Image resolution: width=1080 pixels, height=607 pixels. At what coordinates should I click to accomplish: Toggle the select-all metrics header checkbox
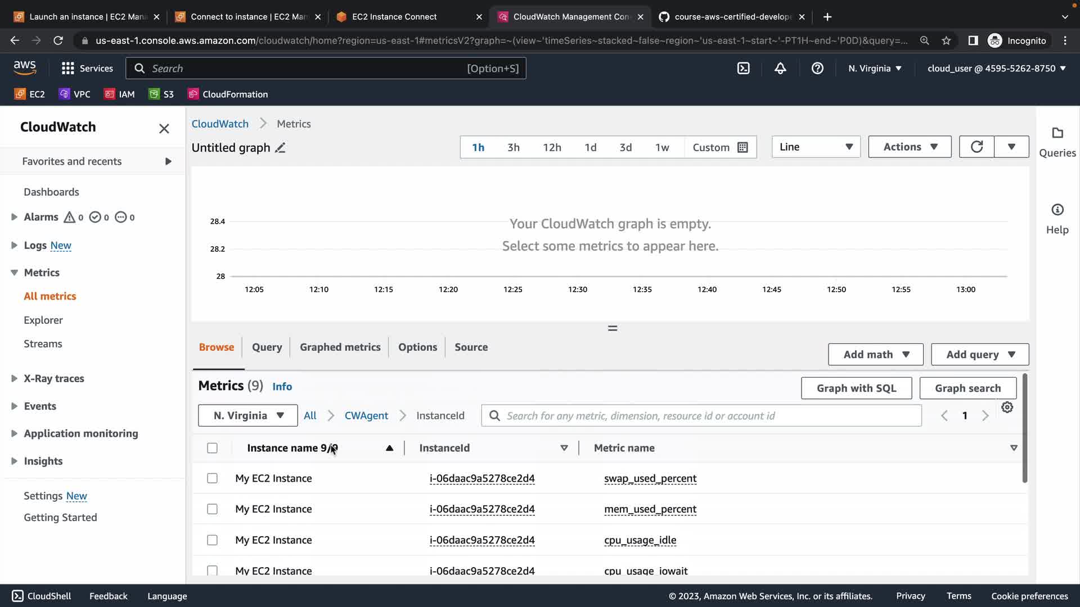(212, 448)
